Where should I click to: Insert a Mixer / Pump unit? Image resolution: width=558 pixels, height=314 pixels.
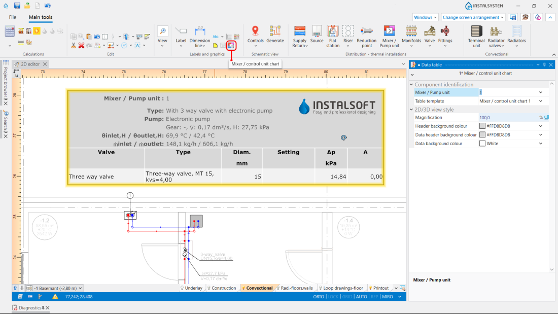[x=389, y=37]
